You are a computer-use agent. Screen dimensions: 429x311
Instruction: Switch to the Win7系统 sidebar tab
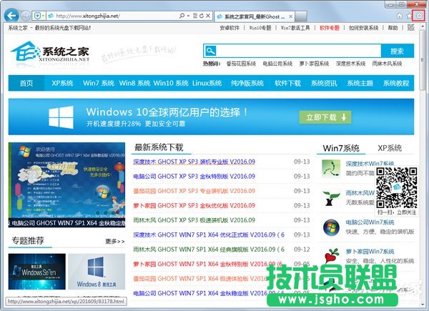(x=341, y=148)
